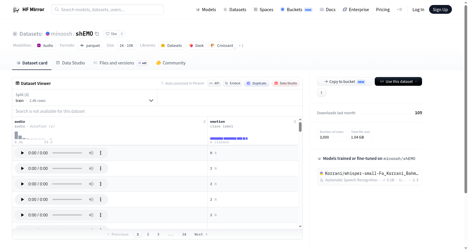Viewport: 468px width, 251px height.
Task: Mute the first row audio player
Action: tap(91, 153)
